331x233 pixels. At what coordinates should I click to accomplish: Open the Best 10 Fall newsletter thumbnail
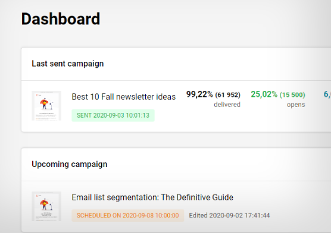click(x=46, y=106)
